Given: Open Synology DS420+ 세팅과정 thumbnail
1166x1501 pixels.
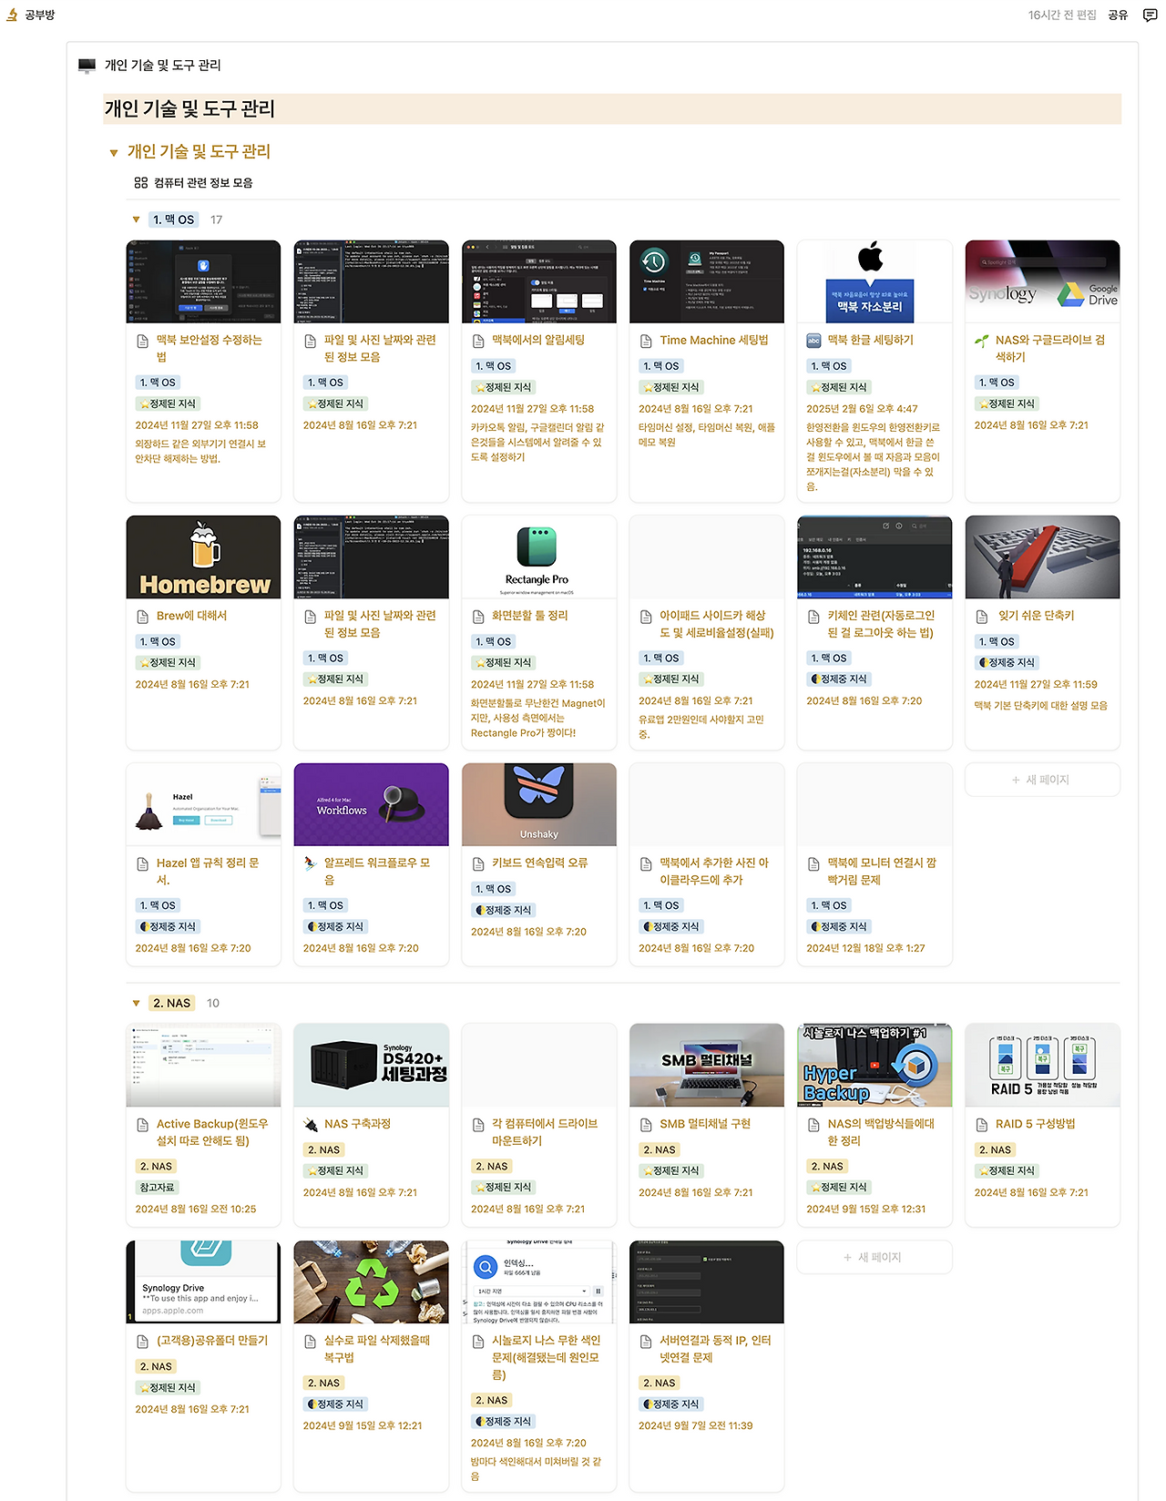Looking at the screenshot, I should coord(371,1065).
